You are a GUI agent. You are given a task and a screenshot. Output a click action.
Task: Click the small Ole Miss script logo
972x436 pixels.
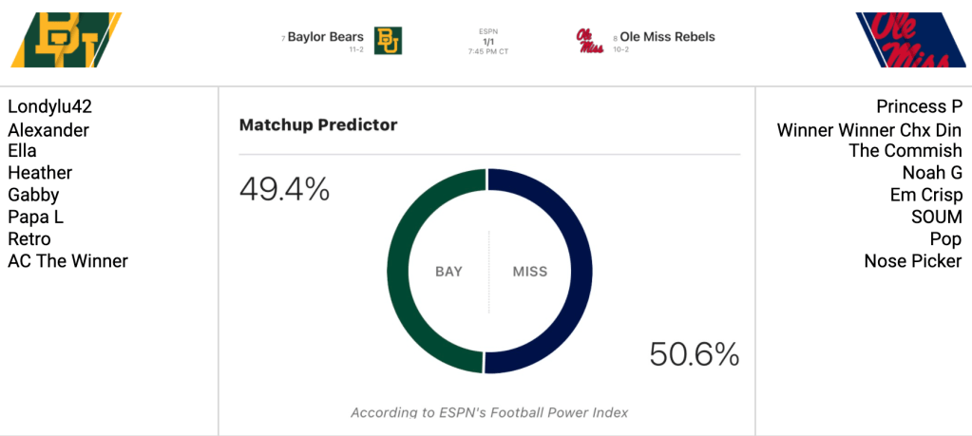pyautogui.click(x=589, y=40)
